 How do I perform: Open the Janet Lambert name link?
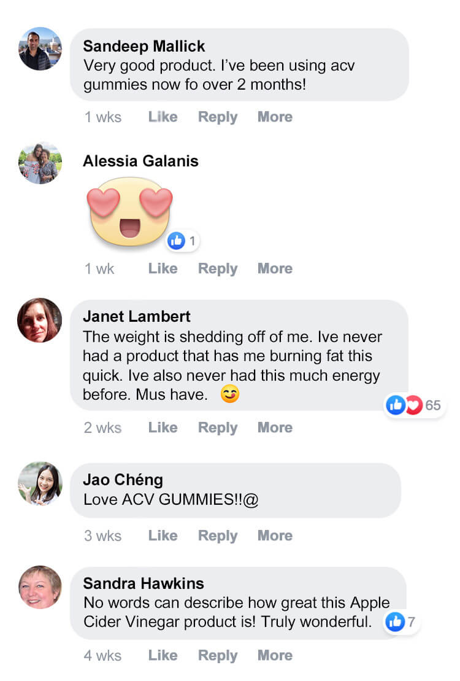(137, 317)
